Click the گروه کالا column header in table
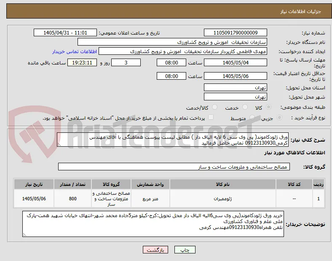This screenshot has width=332, height=261. coord(111,184)
